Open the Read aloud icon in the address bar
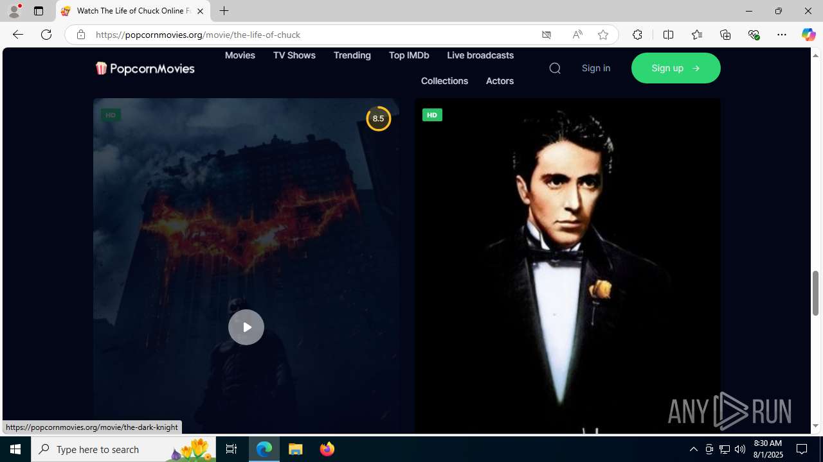 pyautogui.click(x=577, y=35)
